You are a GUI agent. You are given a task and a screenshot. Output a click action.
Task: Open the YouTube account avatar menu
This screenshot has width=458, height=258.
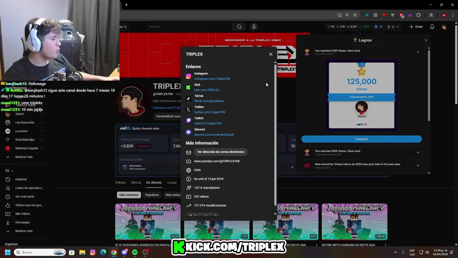point(444,27)
